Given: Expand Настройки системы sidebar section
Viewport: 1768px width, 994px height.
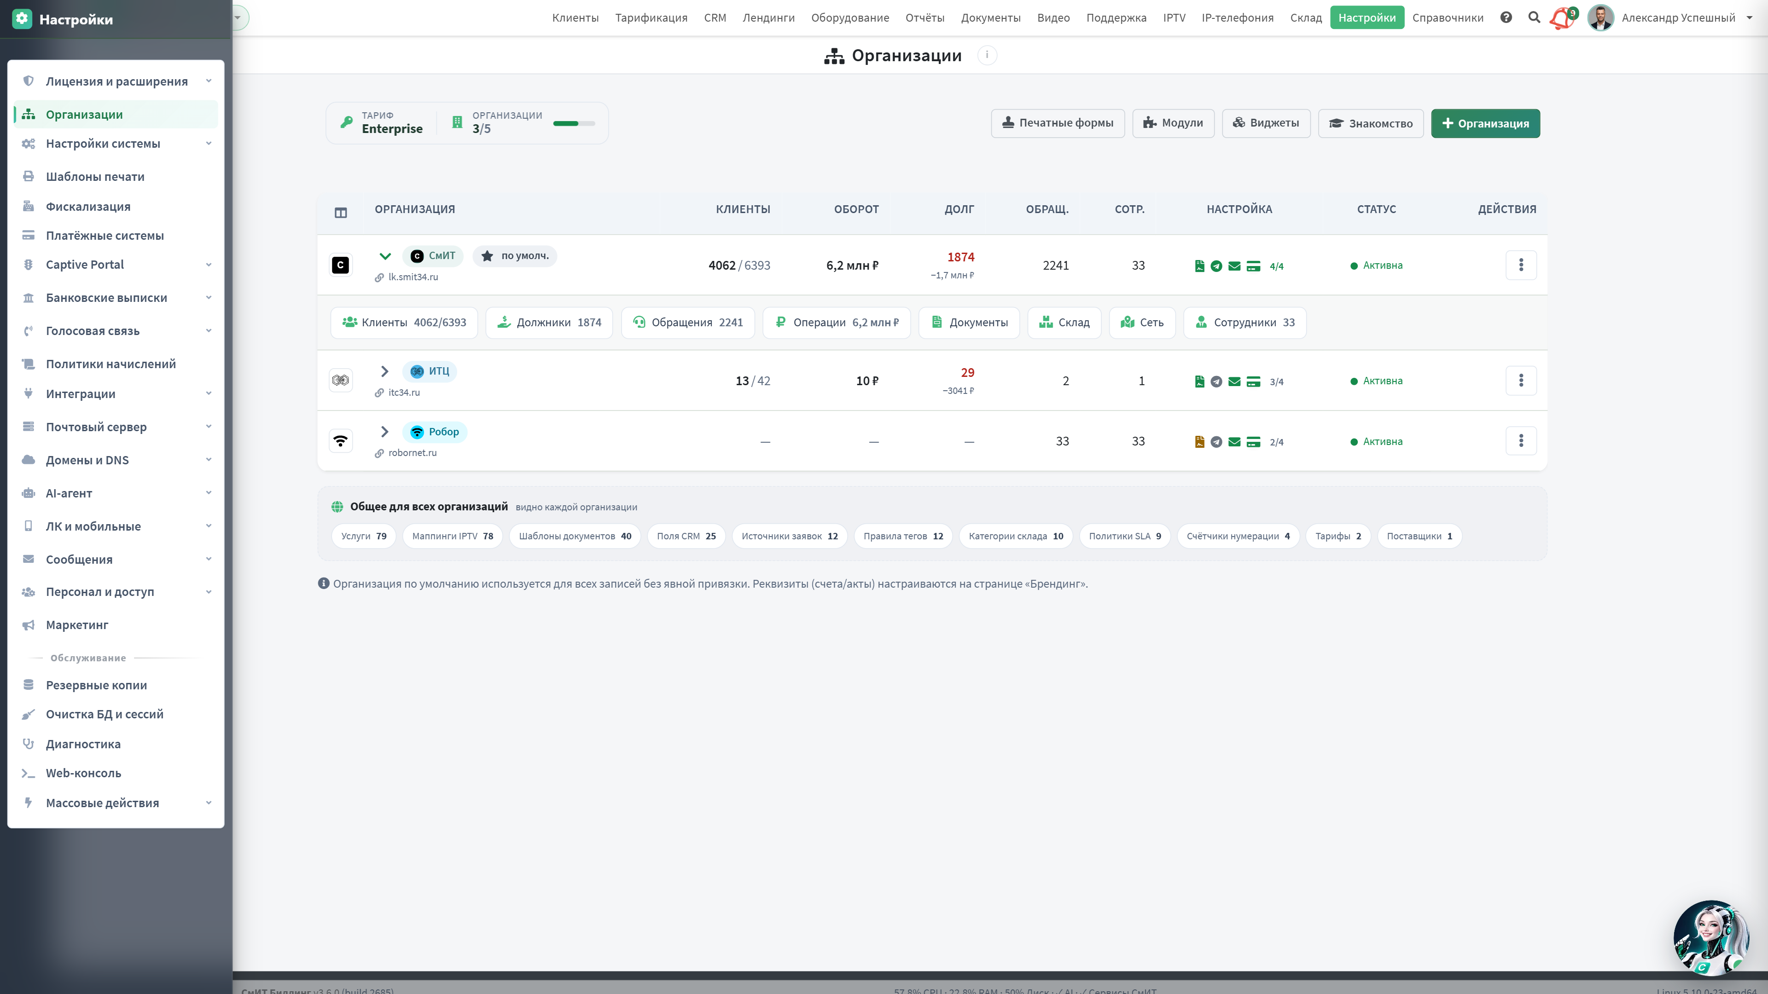Looking at the screenshot, I should [x=115, y=144].
